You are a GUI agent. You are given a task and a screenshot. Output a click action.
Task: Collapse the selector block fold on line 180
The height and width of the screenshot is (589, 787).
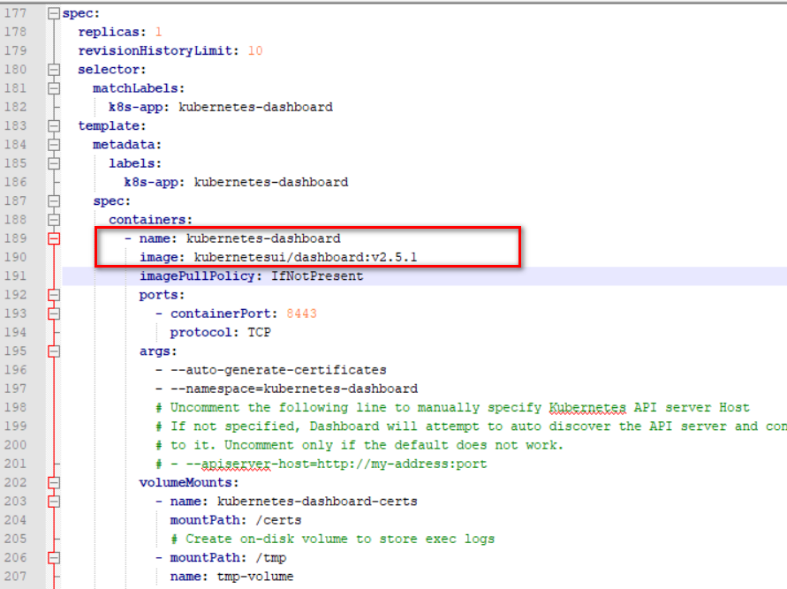pyautogui.click(x=54, y=70)
